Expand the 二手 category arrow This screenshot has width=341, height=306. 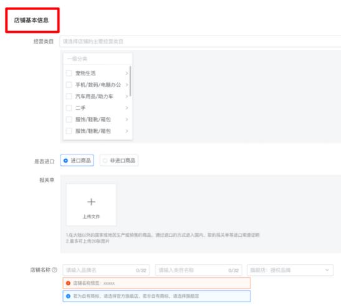(x=127, y=108)
